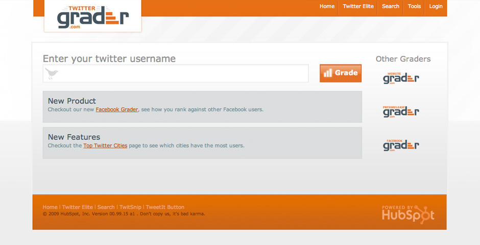Open Twitter Elite in the top navigation

point(358,7)
